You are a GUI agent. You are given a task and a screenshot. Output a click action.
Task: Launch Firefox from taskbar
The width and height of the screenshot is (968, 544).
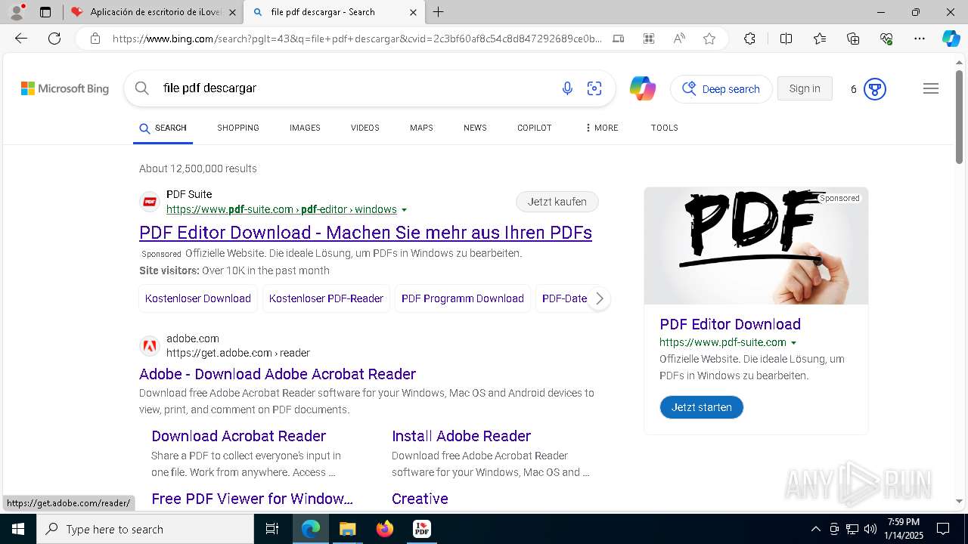coord(385,529)
